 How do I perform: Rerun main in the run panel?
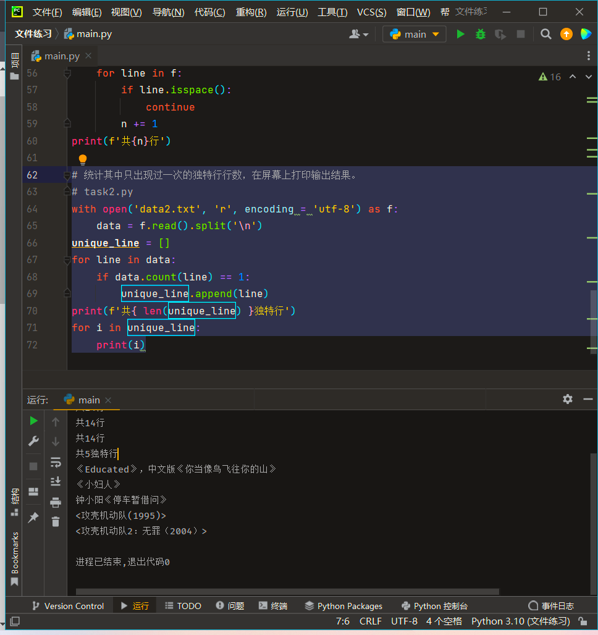point(33,421)
